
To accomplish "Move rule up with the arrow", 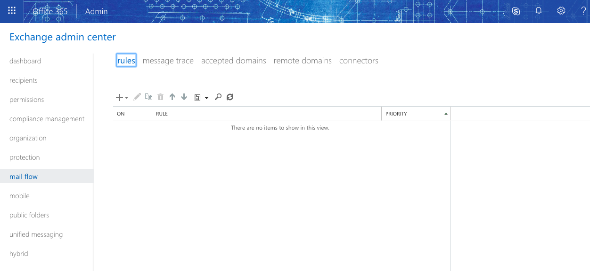I will pos(172,97).
